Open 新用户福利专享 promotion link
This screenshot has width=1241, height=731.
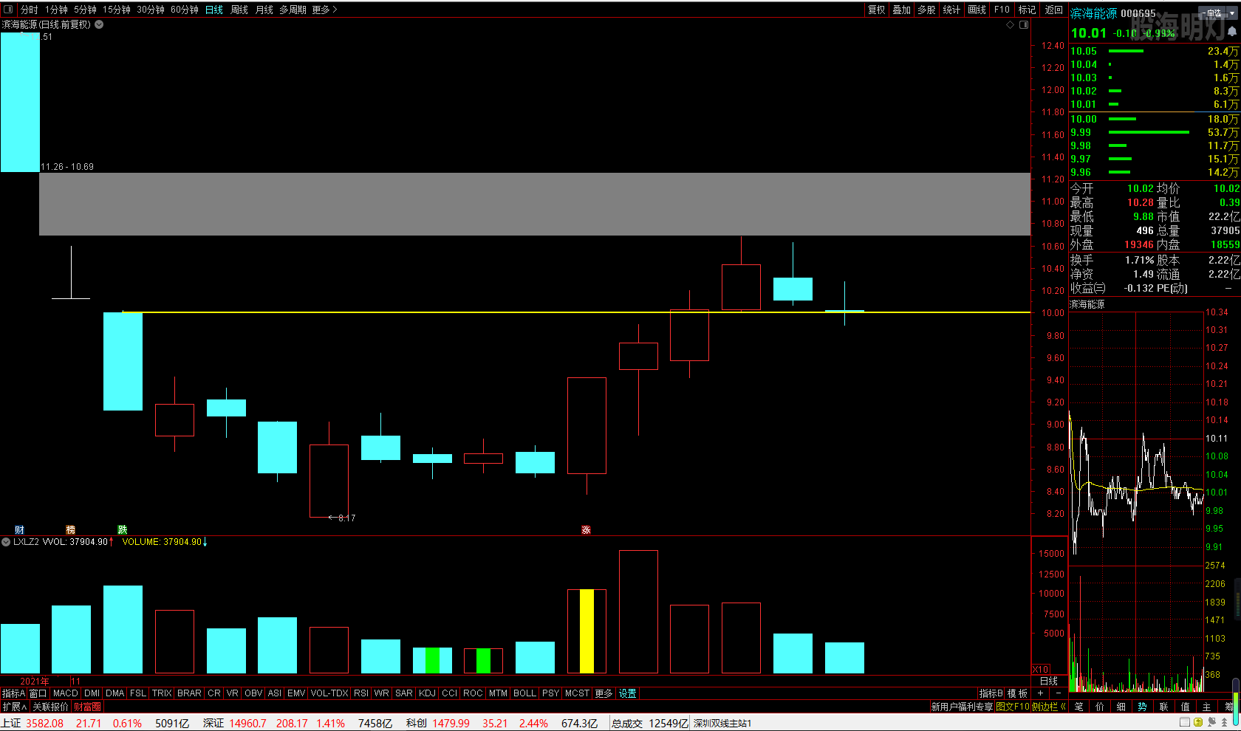point(963,707)
